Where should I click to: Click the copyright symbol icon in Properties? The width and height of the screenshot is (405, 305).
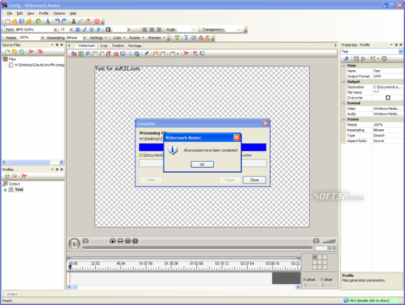[384, 59]
